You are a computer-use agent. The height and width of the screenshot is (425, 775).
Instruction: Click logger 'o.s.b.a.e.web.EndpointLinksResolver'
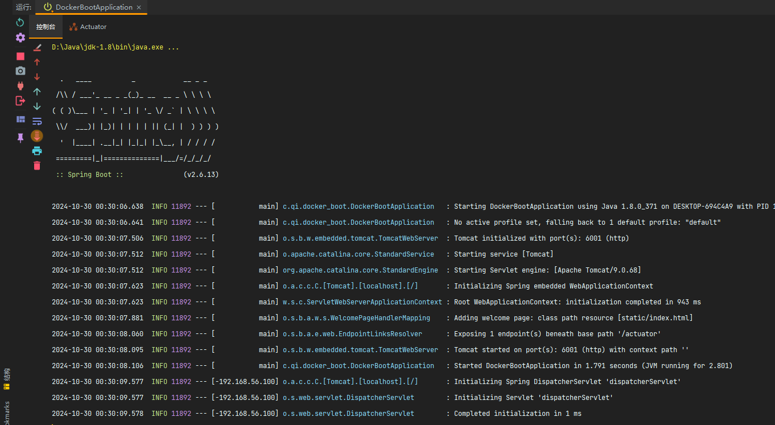[352, 334]
